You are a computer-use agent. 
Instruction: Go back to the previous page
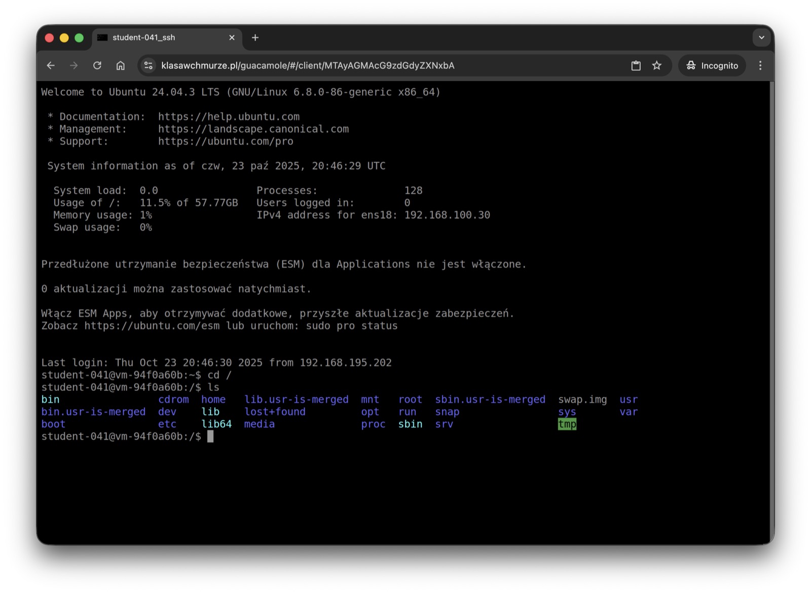(x=51, y=65)
